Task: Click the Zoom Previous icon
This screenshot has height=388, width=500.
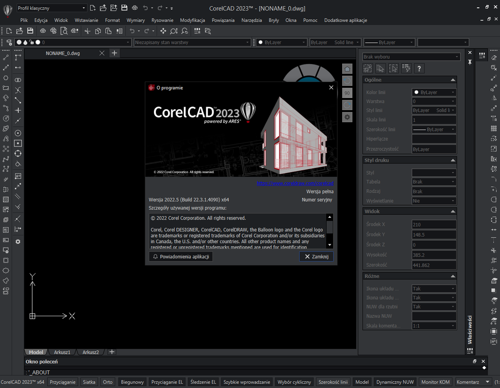Action: point(184,31)
